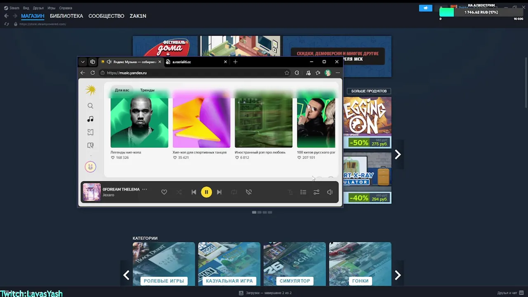Open three-dots menu next to 0FDREAM THELEMA
528x297 pixels.
coord(144,189)
